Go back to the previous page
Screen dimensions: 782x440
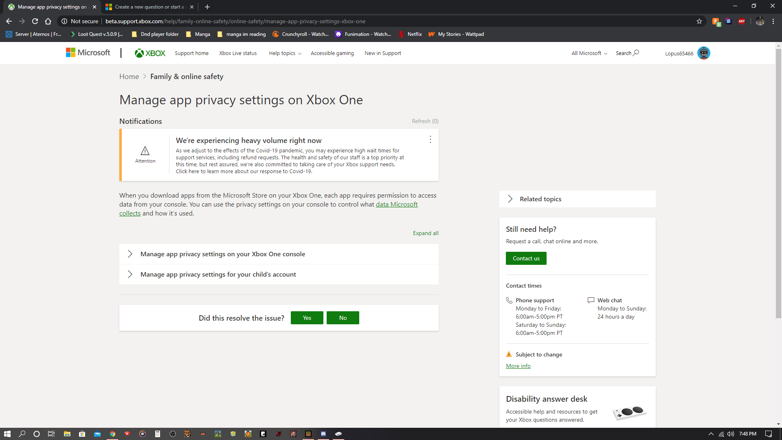[9, 21]
